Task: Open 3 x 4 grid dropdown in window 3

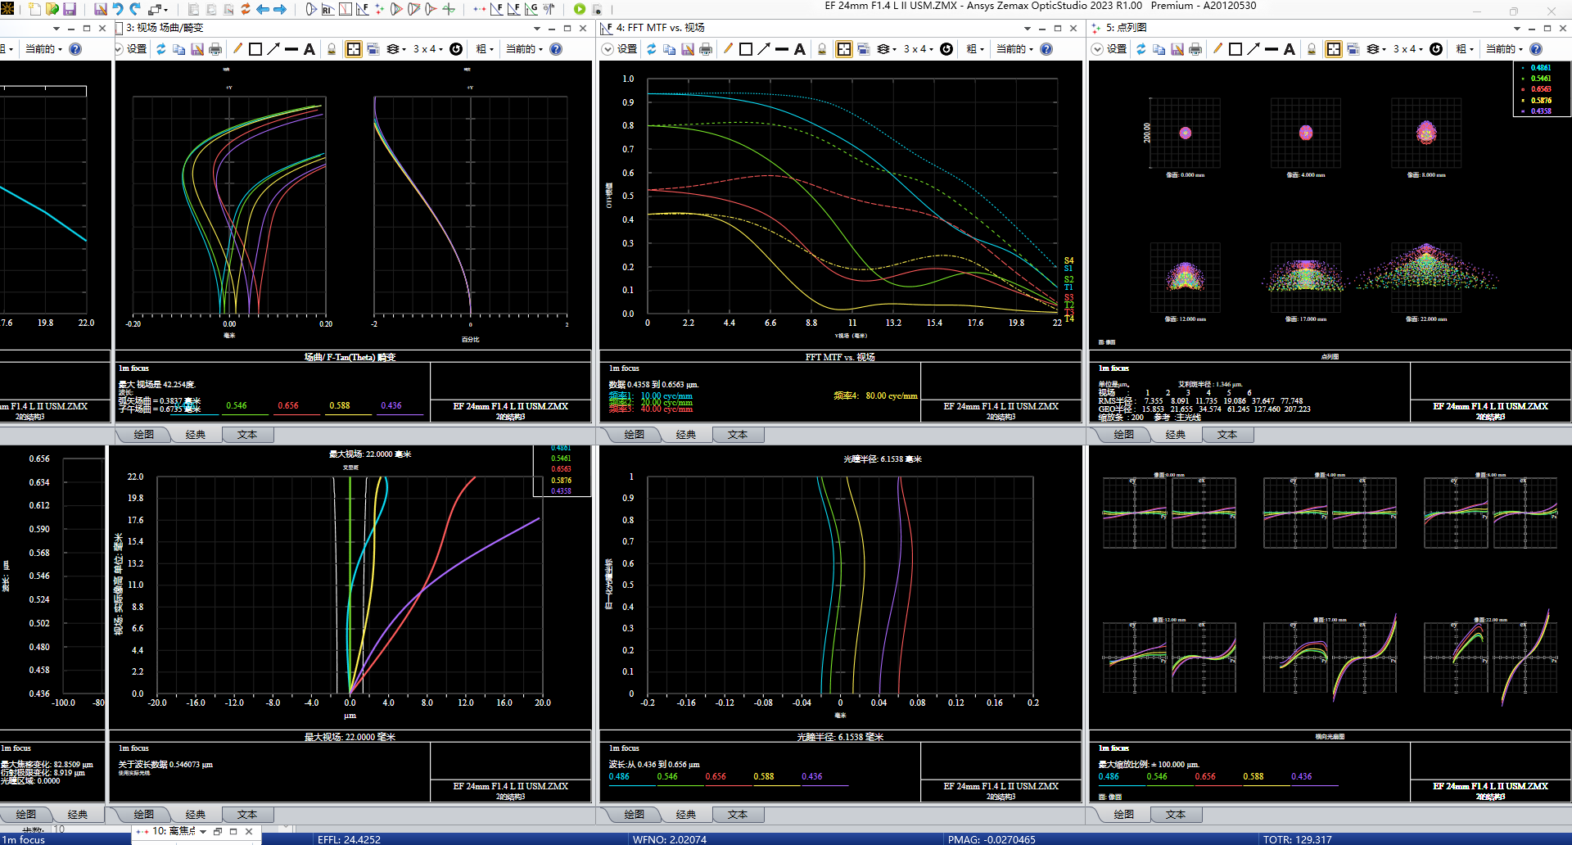Action: pyautogui.click(x=428, y=49)
